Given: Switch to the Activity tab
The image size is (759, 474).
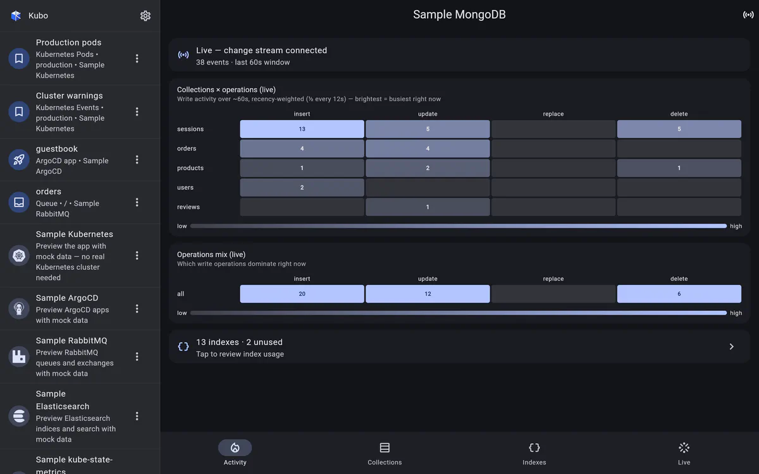Looking at the screenshot, I should (x=235, y=453).
